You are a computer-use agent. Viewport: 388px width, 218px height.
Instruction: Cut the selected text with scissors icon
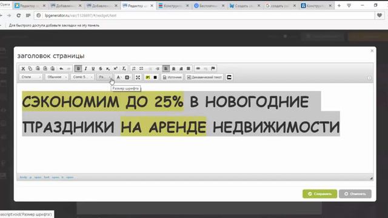click(23, 68)
